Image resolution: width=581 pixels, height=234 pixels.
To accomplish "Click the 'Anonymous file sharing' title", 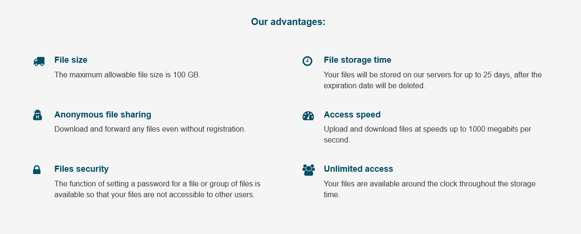I will pos(103,115).
